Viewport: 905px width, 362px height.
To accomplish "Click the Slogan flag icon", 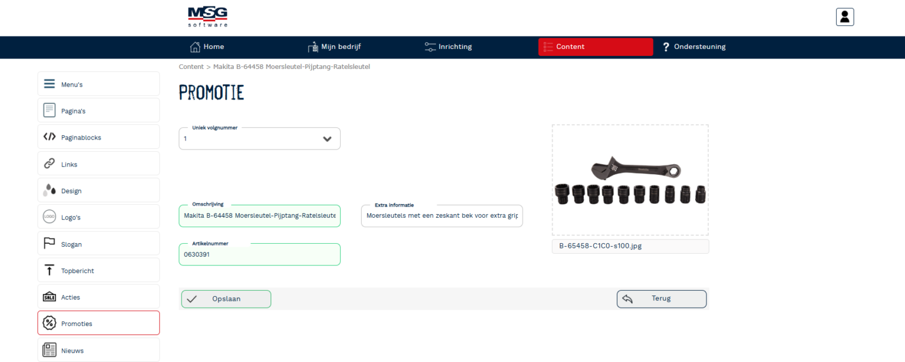I will point(49,243).
